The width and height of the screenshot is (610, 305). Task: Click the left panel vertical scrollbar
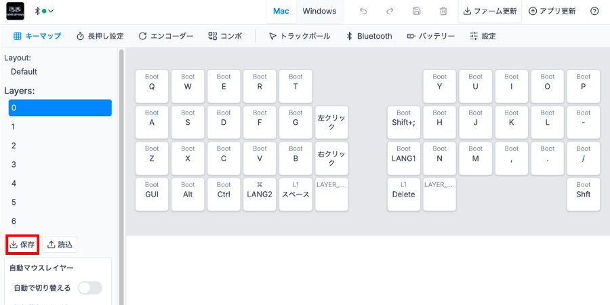tap(121, 175)
